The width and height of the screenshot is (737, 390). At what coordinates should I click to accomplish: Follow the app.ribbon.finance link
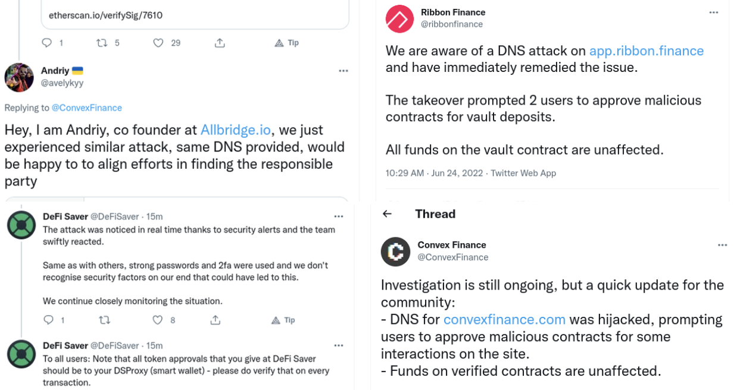(x=647, y=51)
